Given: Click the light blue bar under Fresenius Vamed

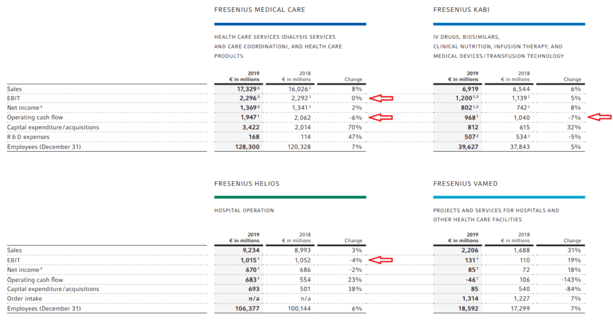Looking at the screenshot, I should (509, 197).
